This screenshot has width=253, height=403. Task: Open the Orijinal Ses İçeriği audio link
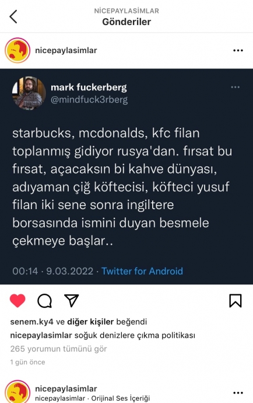click(121, 398)
